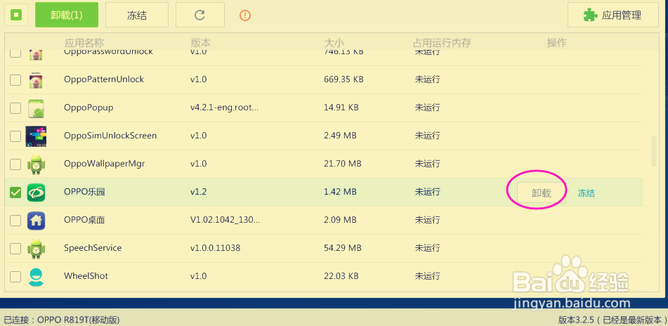Check the OppoPopup row checkbox
The height and width of the screenshot is (326, 668).
(15, 107)
